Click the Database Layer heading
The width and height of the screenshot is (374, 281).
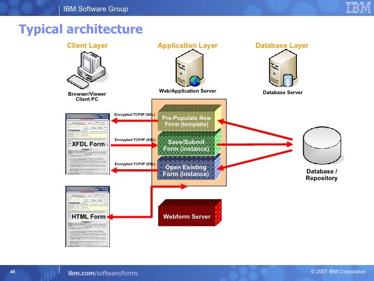point(282,45)
